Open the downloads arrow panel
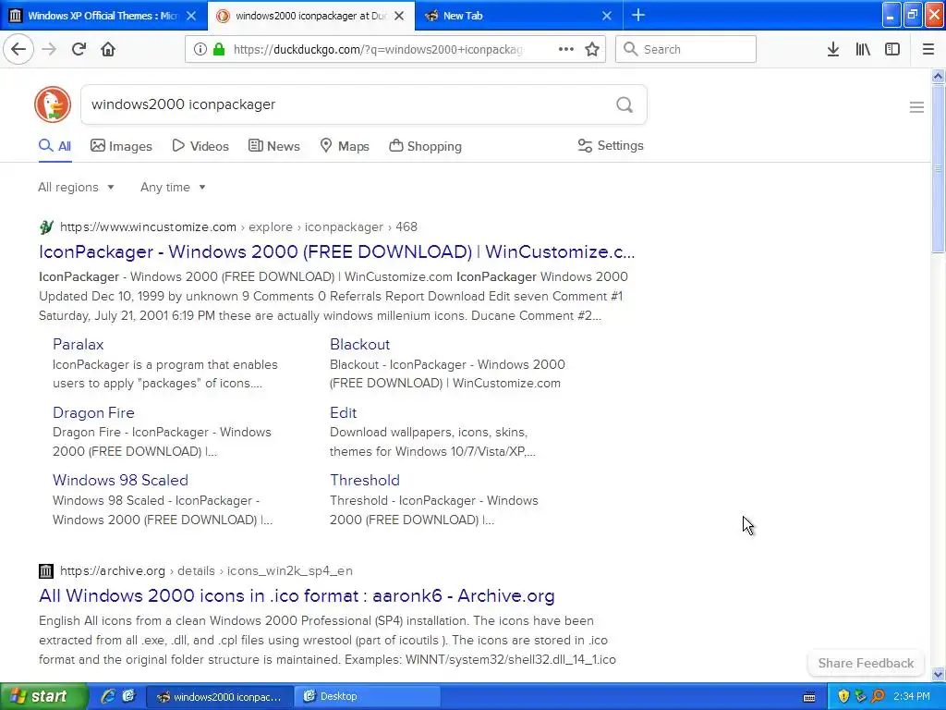This screenshot has width=946, height=710. 832,49
